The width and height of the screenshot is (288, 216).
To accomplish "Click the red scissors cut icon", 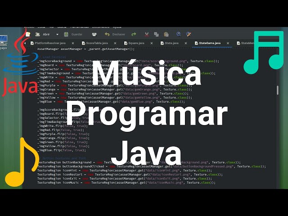I will [x=147, y=34].
